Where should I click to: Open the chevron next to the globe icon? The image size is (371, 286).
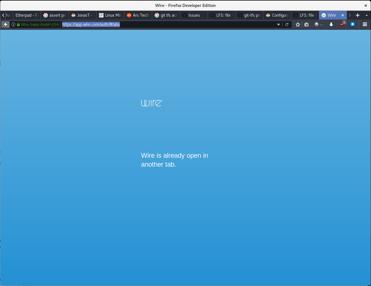coord(321,24)
